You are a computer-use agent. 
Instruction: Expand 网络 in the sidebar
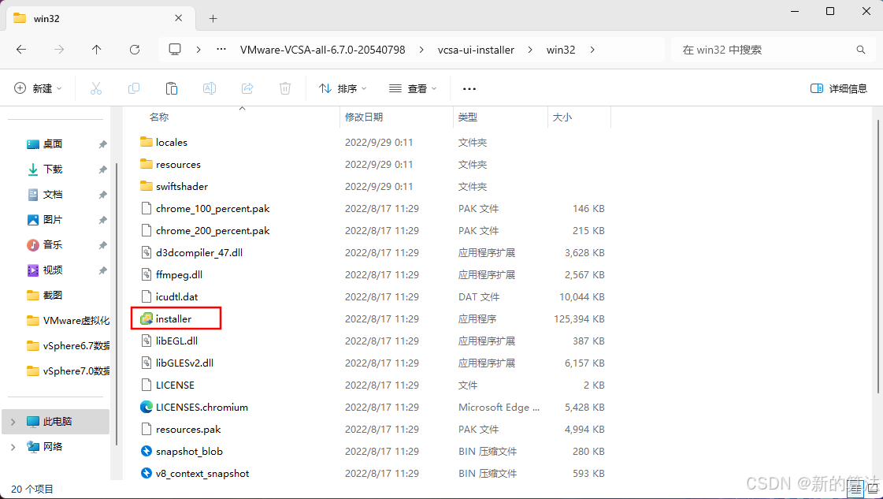[13, 446]
